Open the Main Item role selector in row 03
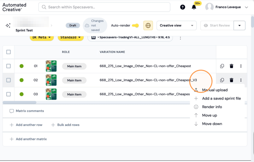Viewport: 254px width, 162px height. coord(74,94)
